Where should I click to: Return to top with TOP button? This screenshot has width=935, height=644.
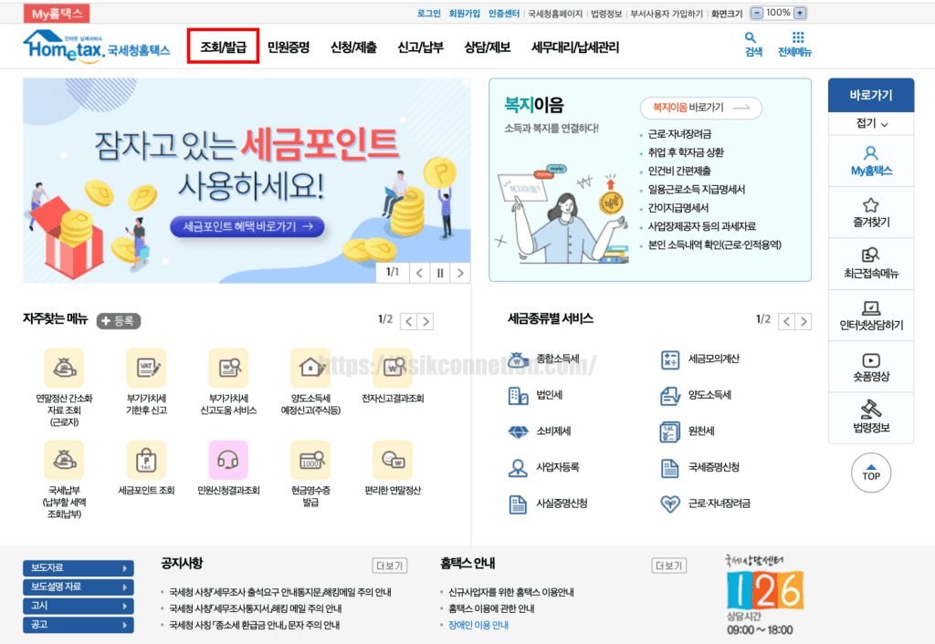(870, 473)
